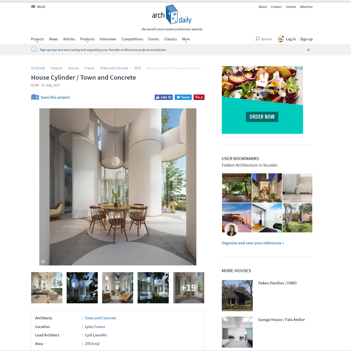Click the Facebook Like button

164,97
